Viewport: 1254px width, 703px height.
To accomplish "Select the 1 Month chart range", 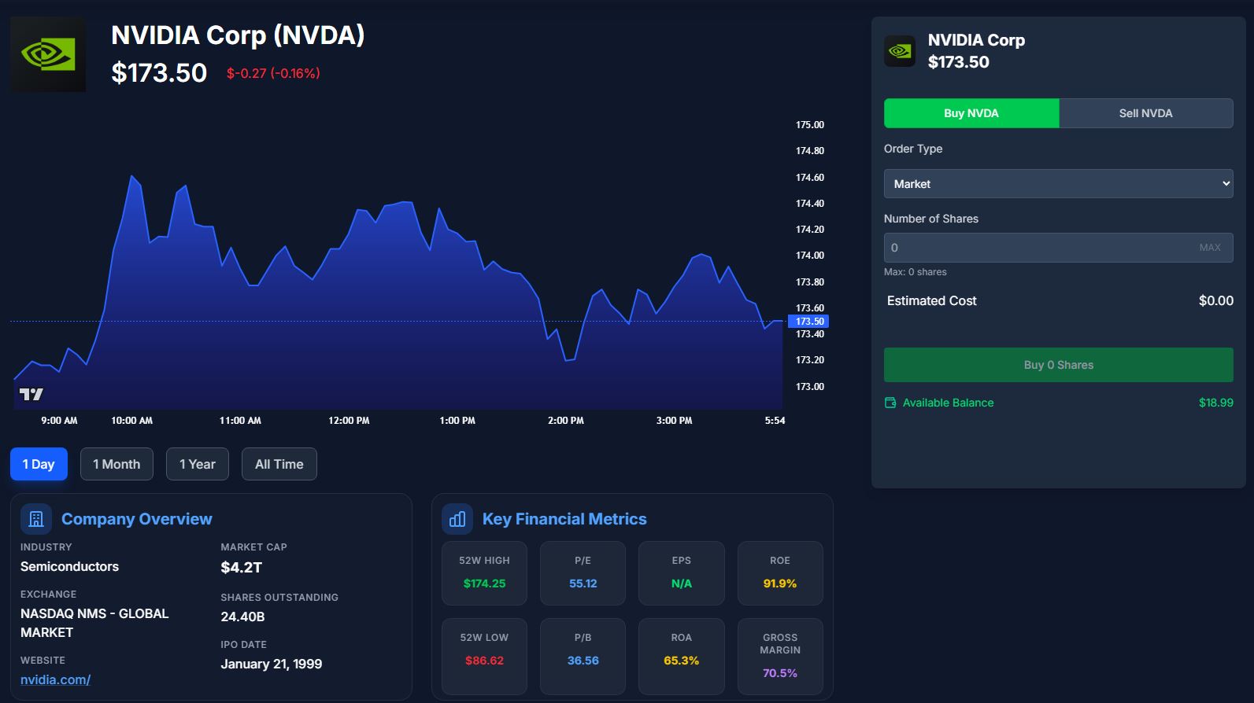I will tap(117, 464).
